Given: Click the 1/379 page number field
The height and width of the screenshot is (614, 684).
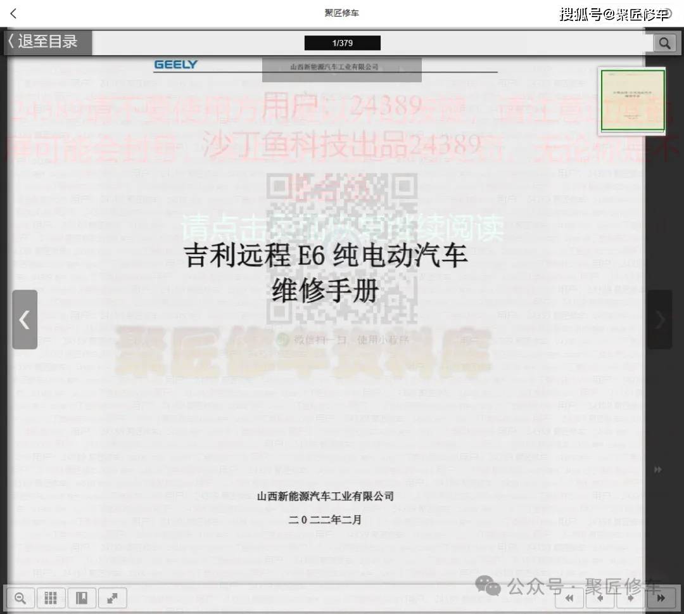Looking at the screenshot, I should coord(343,42).
